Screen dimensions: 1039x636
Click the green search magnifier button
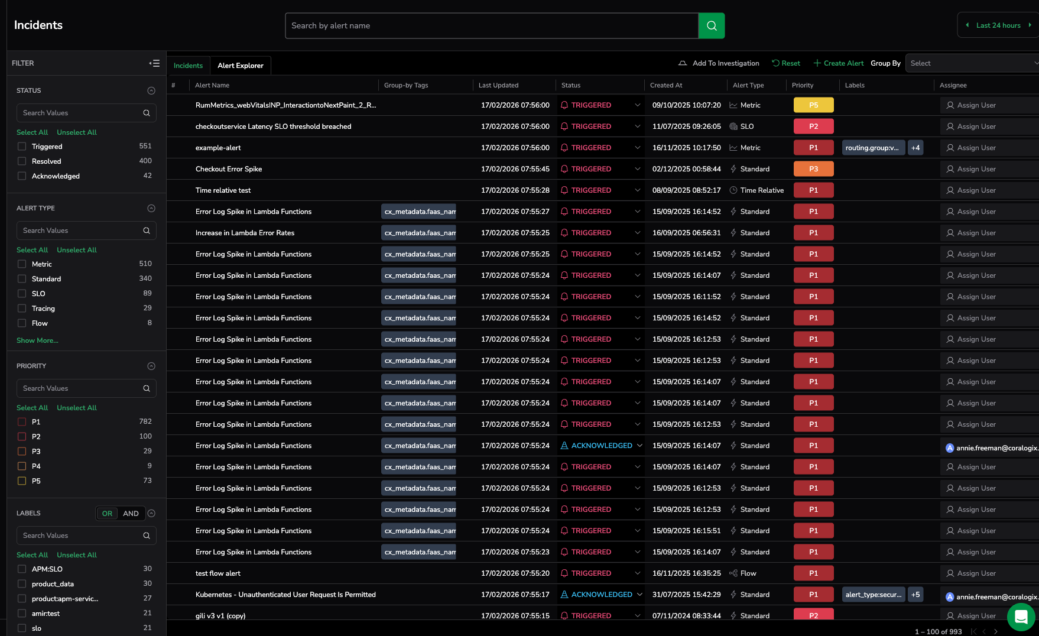click(711, 26)
